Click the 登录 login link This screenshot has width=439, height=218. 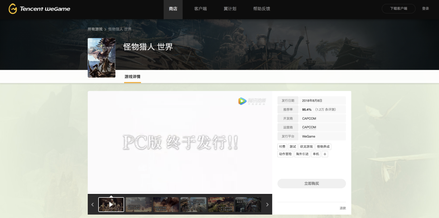[x=425, y=9]
